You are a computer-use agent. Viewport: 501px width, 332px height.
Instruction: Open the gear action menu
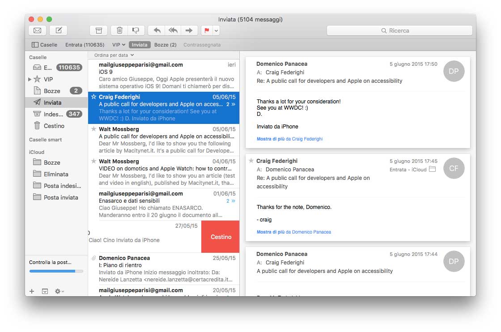(x=59, y=291)
